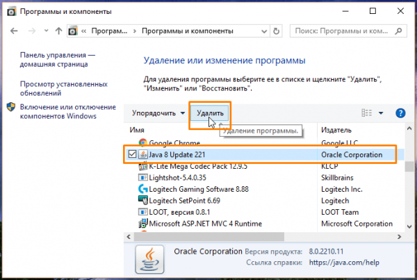
Task: Open the view options dropdown arrow
Action: [x=381, y=113]
